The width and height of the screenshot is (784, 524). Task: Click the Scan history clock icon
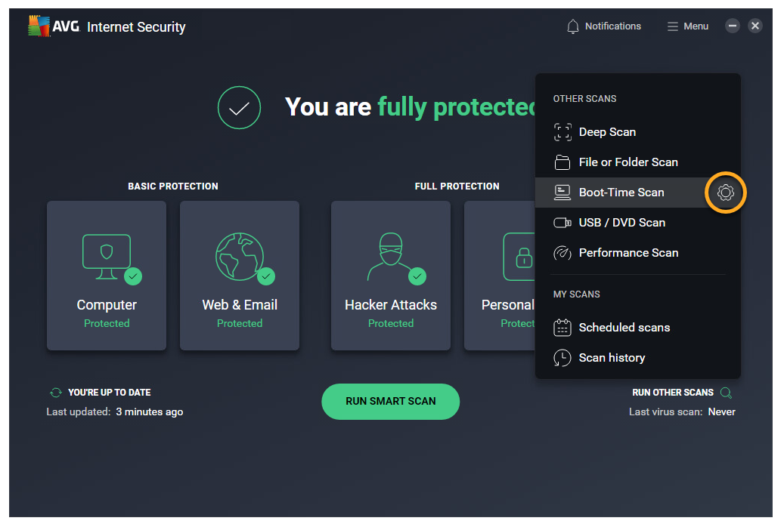(562, 358)
